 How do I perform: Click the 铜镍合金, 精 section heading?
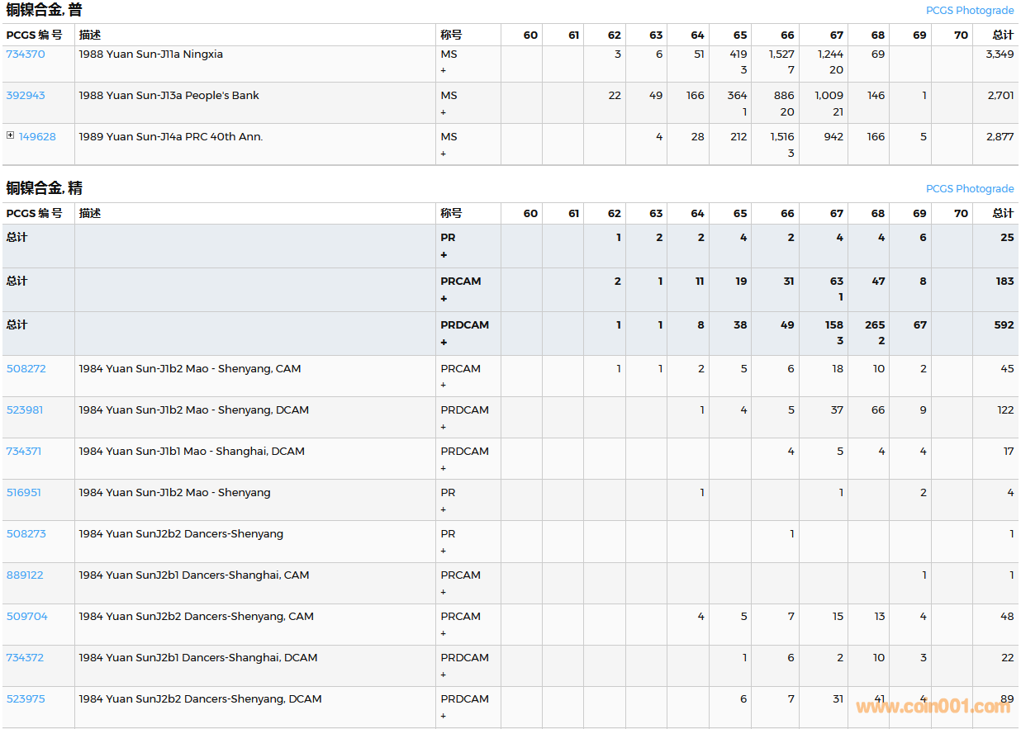point(45,188)
